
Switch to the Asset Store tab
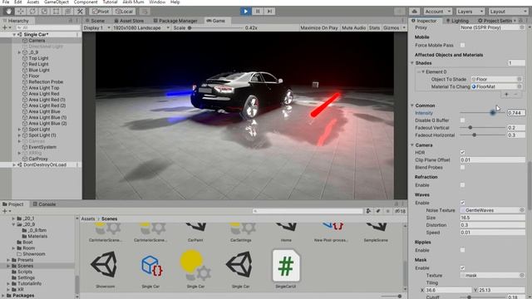tap(129, 21)
